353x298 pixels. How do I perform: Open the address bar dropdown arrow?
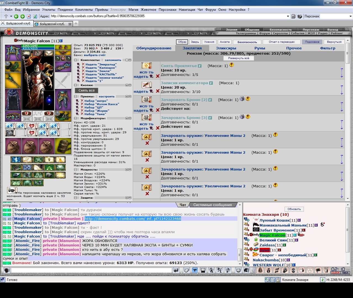pyautogui.click(x=288, y=16)
